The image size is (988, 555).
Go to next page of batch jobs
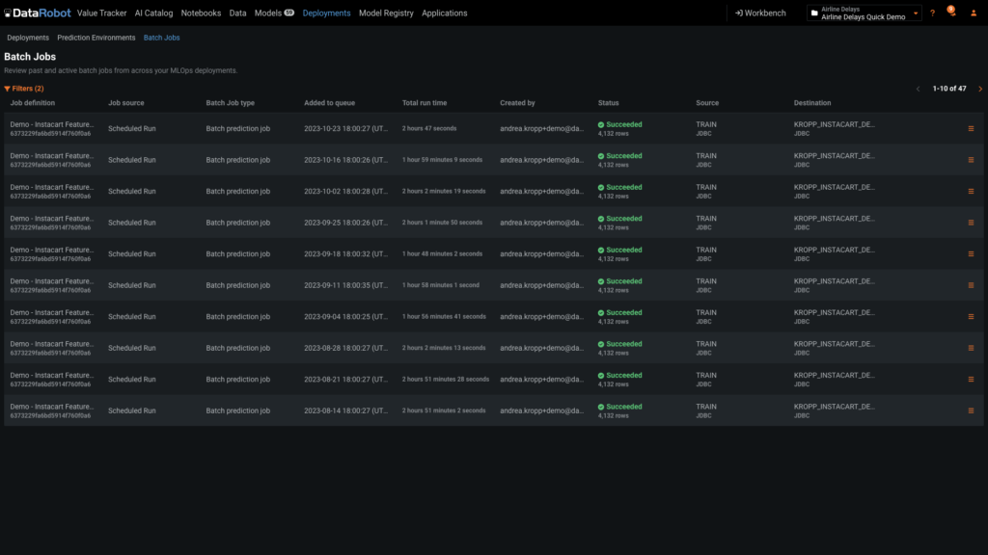point(980,89)
